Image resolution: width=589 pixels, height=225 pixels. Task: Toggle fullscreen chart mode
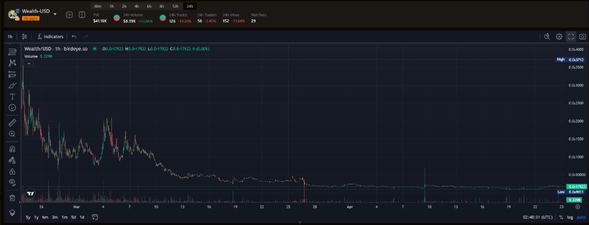(x=571, y=36)
